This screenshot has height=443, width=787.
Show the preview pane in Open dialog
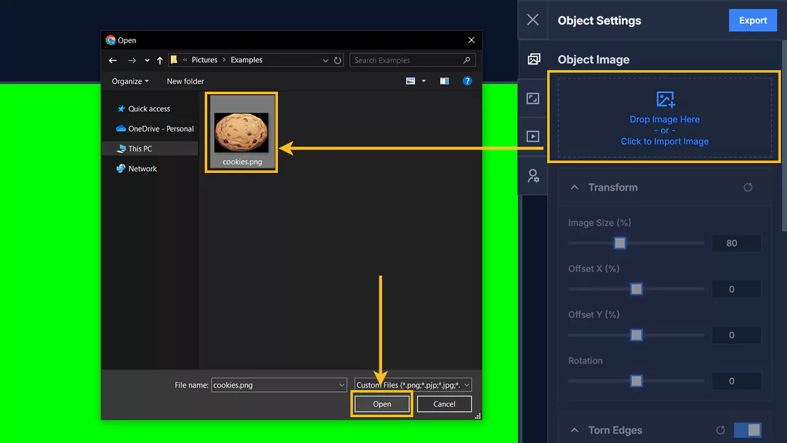coord(444,81)
